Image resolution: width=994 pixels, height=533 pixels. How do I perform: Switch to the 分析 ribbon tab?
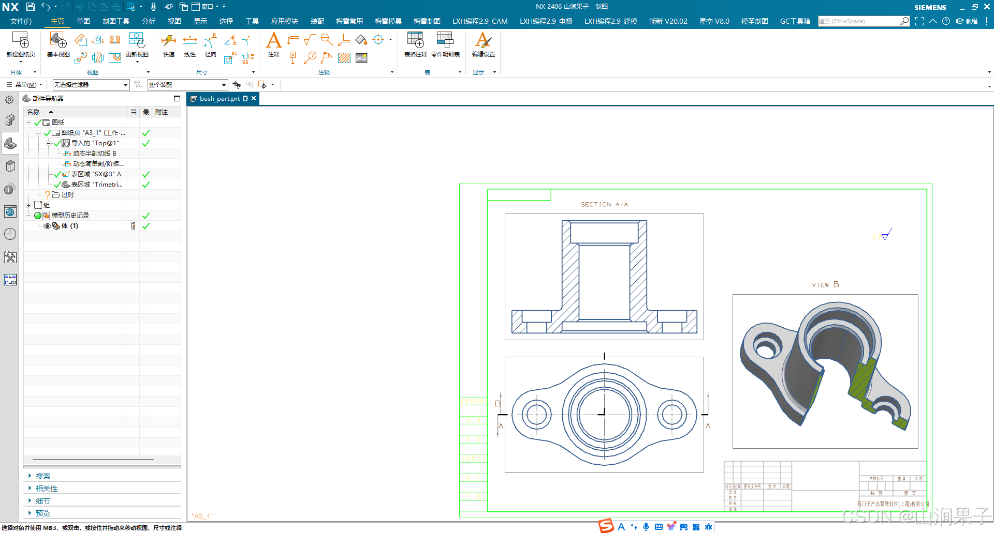point(149,21)
